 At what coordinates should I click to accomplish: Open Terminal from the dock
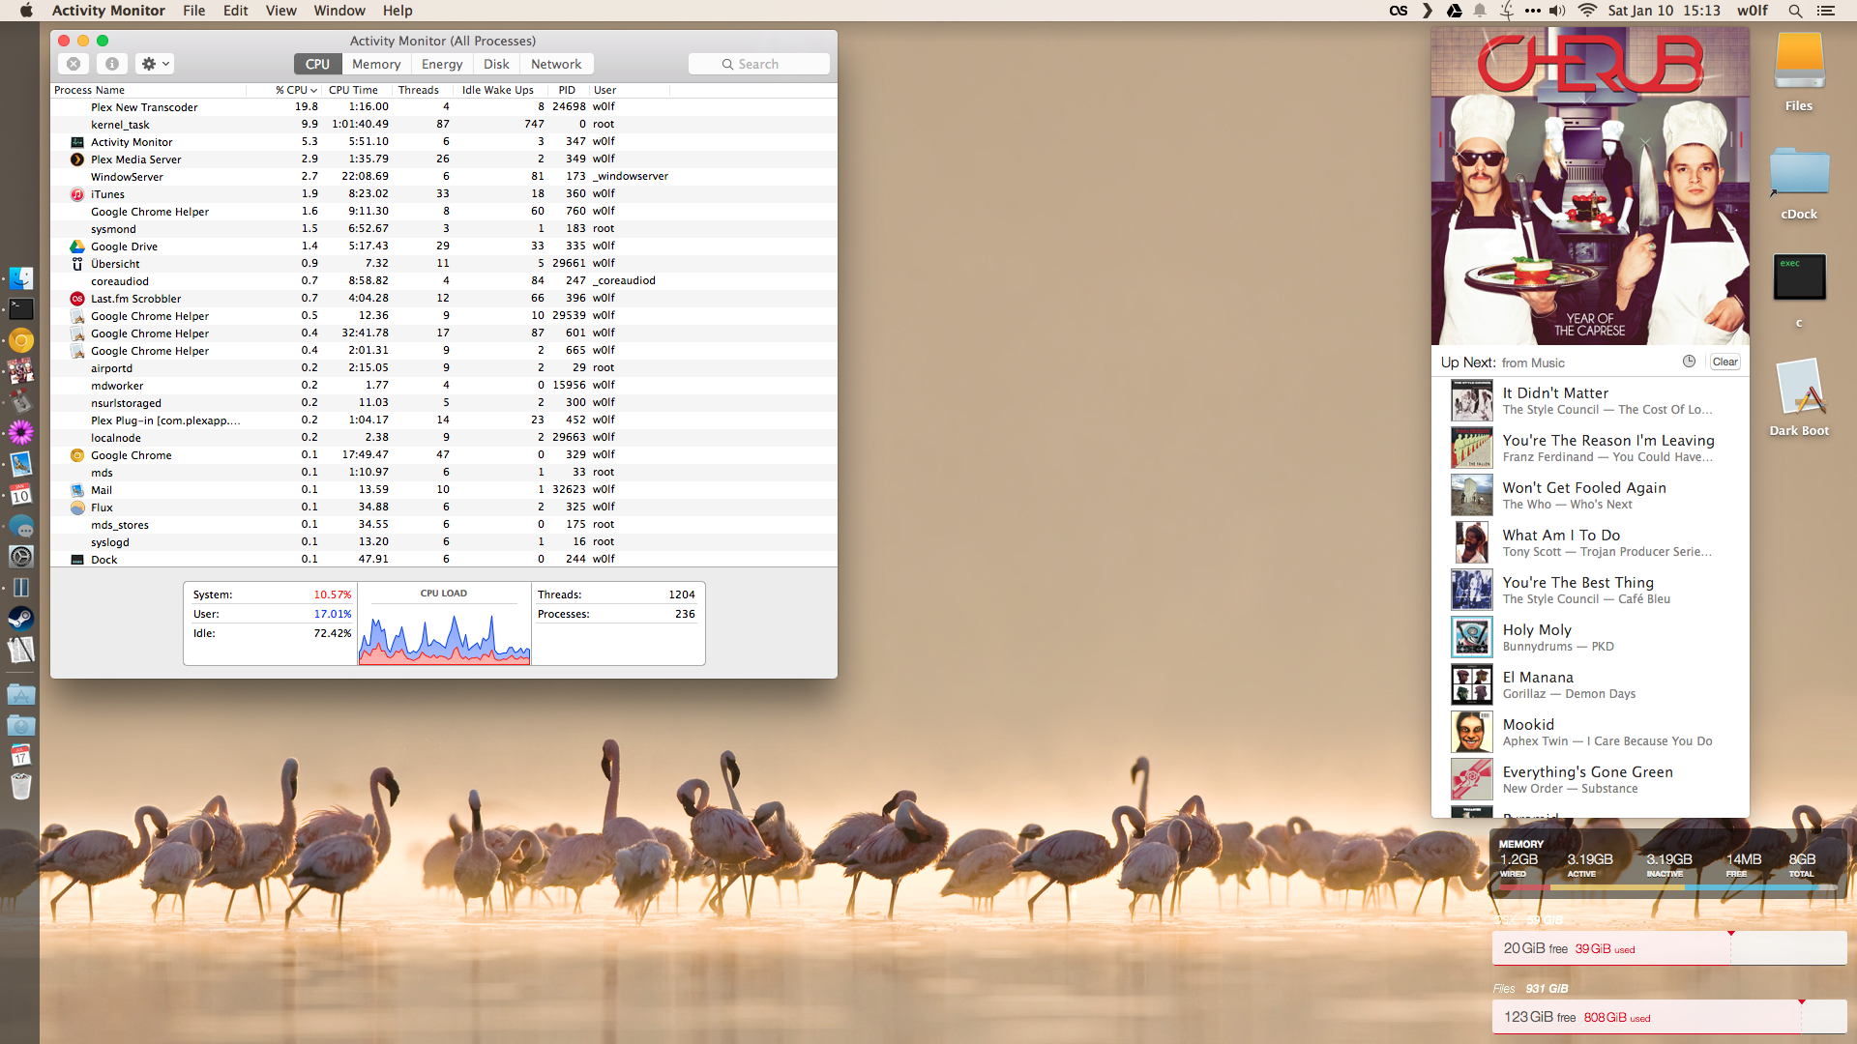[x=21, y=309]
